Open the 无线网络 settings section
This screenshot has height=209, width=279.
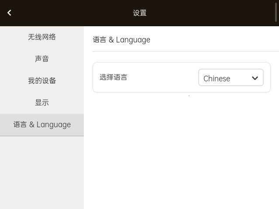pyautogui.click(x=42, y=37)
